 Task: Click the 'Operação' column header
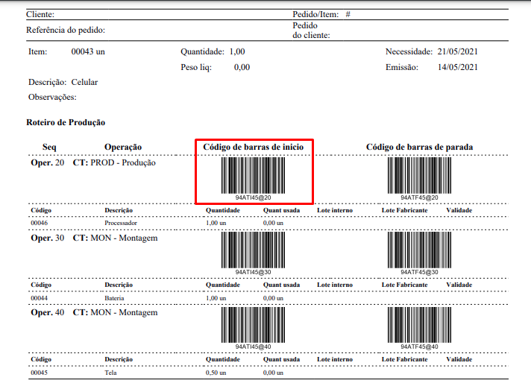123,147
